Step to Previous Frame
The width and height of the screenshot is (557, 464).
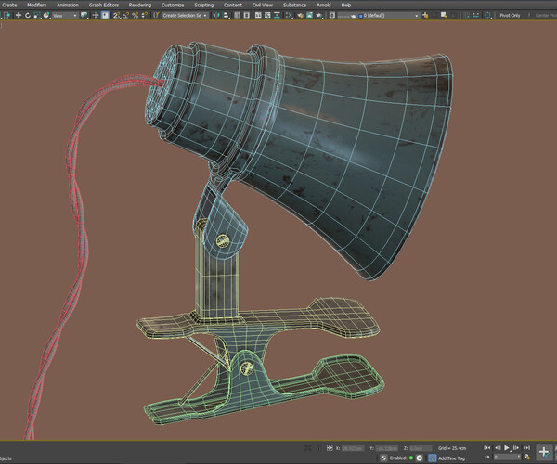tap(498, 448)
